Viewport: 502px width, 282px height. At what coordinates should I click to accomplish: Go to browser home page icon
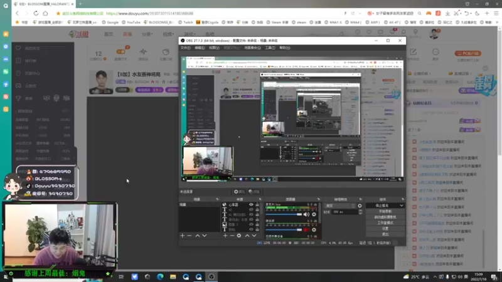45,13
